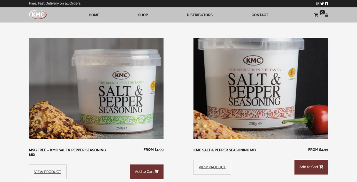Click the Free, Fast Delivery banner text
The image size is (357, 182).
(x=55, y=3)
